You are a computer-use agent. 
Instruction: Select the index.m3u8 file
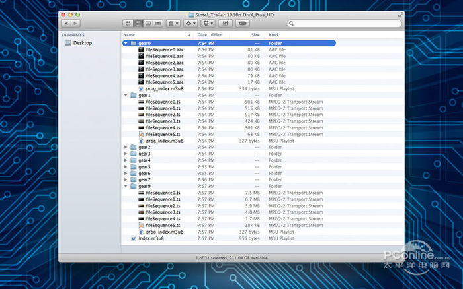(151, 238)
